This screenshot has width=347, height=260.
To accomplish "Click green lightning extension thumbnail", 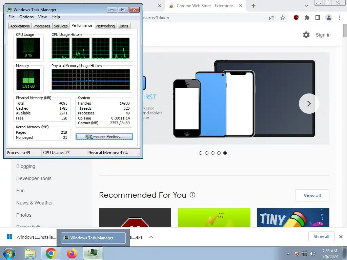I will pos(214,218).
